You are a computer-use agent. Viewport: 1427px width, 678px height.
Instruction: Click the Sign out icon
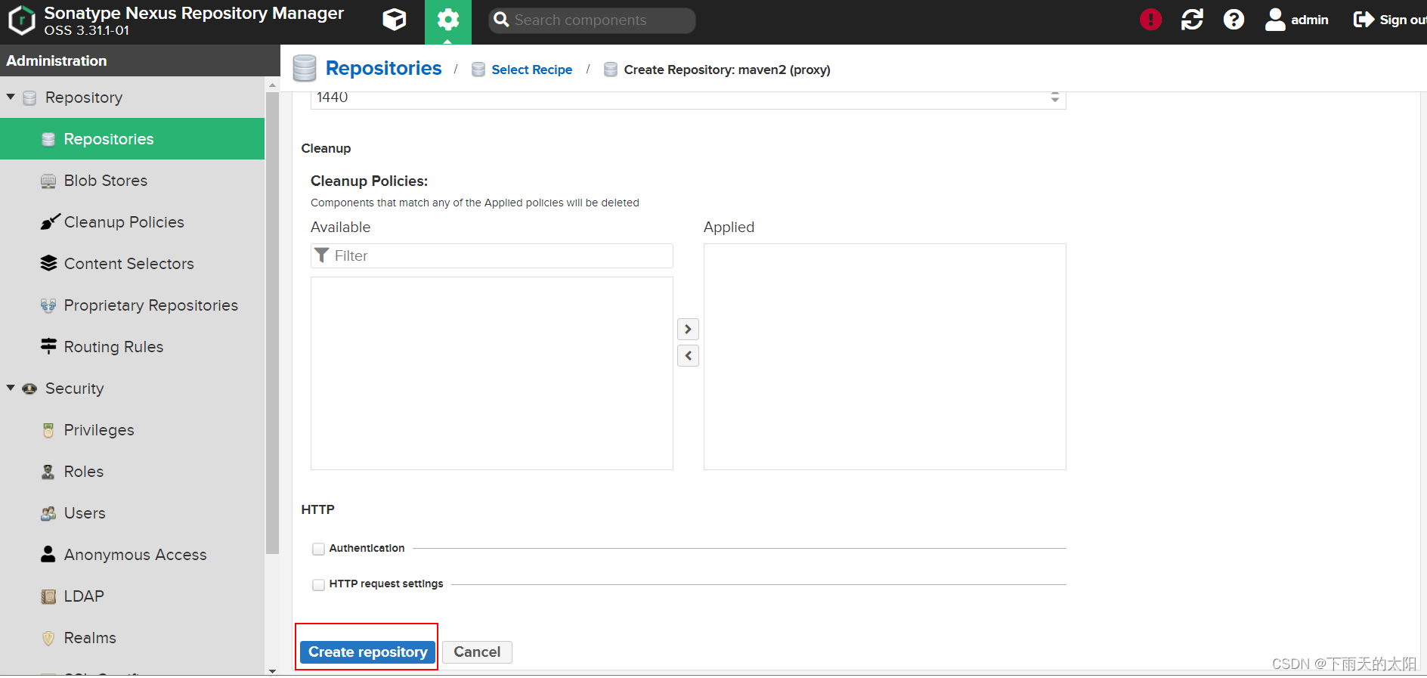click(x=1364, y=20)
